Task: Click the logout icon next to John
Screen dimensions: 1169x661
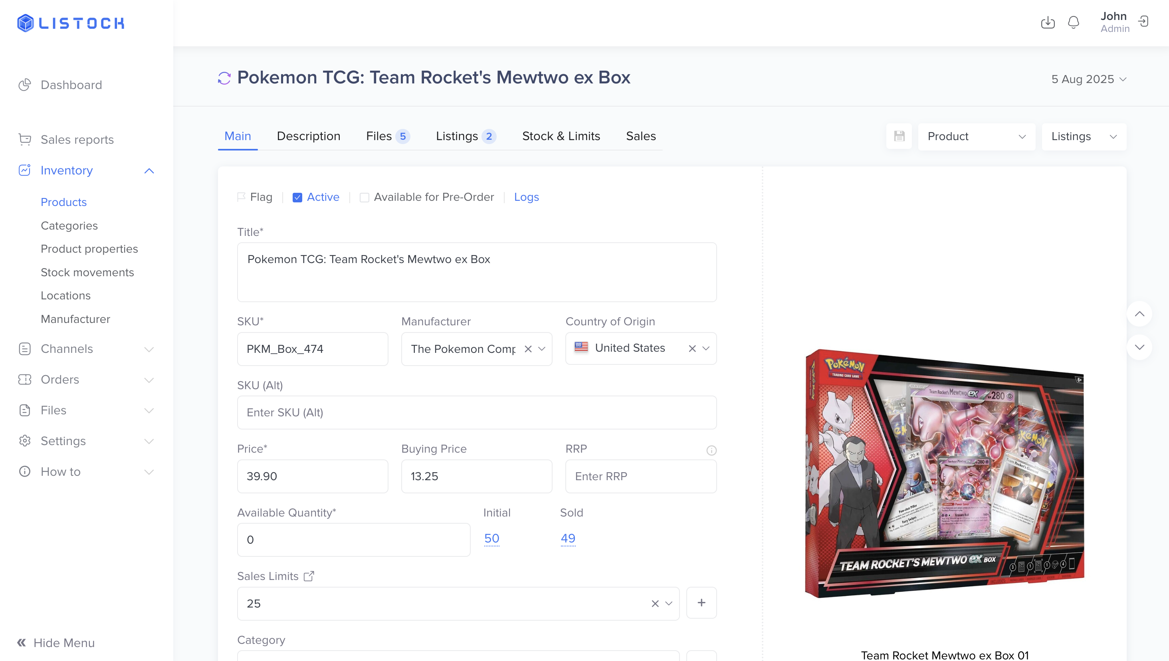Action: pos(1143,21)
